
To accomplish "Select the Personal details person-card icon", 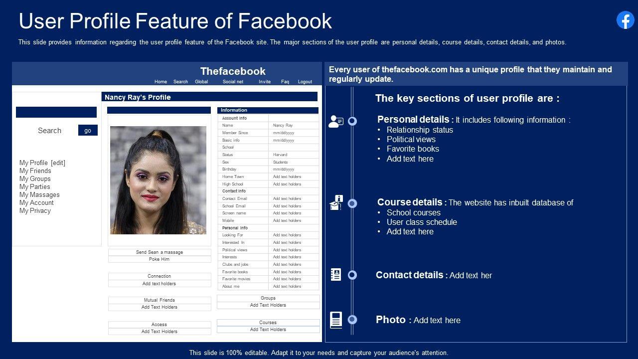I will [x=336, y=121].
